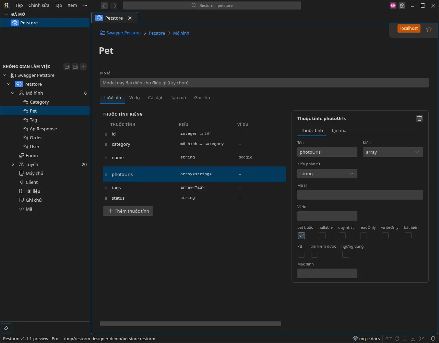Switch to the Ghi chú tab

click(202, 98)
